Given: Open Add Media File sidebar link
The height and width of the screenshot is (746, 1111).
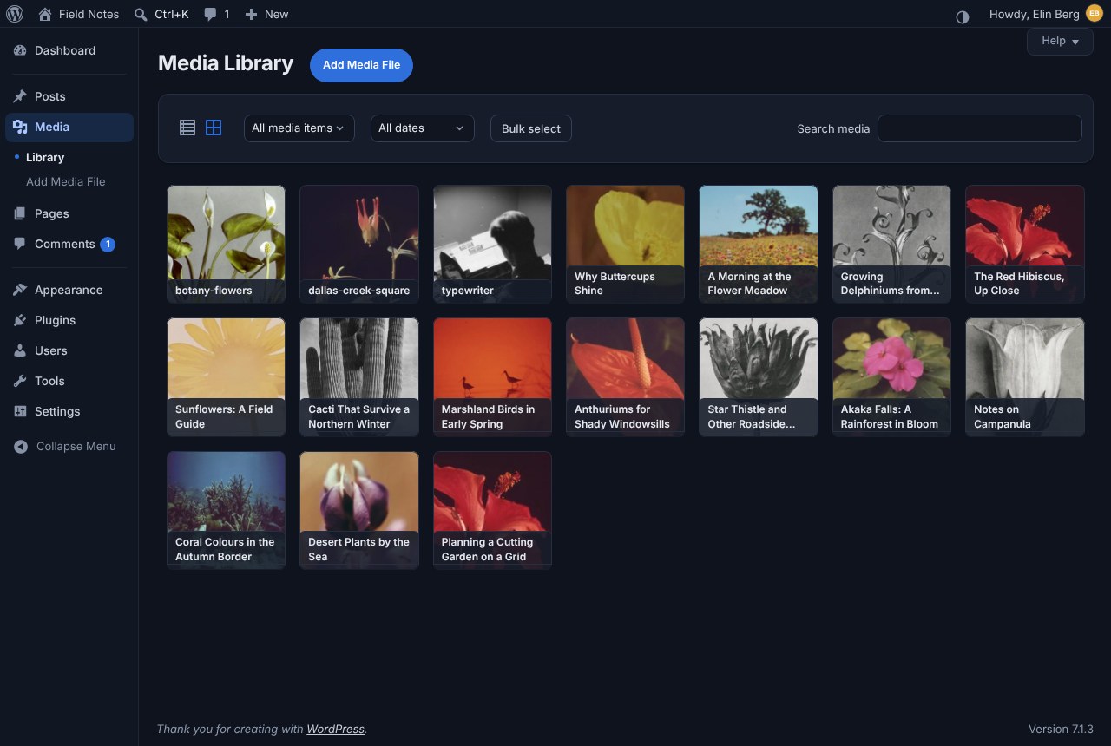Looking at the screenshot, I should click(65, 181).
